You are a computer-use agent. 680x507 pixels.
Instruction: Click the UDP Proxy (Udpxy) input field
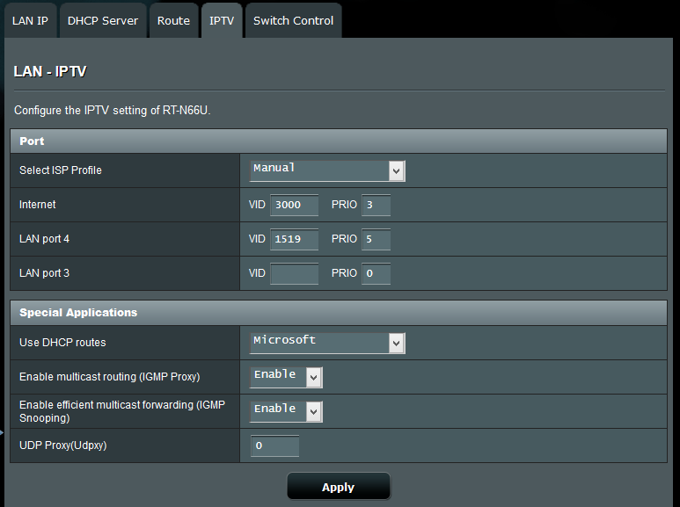[275, 446]
